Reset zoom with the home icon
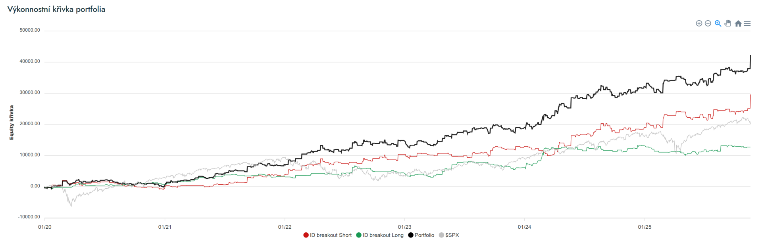762x243 pixels. click(738, 23)
